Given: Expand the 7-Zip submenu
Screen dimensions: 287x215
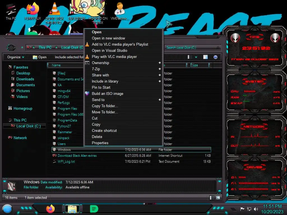Looking at the screenshot, I should pyautogui.click(x=124, y=69).
